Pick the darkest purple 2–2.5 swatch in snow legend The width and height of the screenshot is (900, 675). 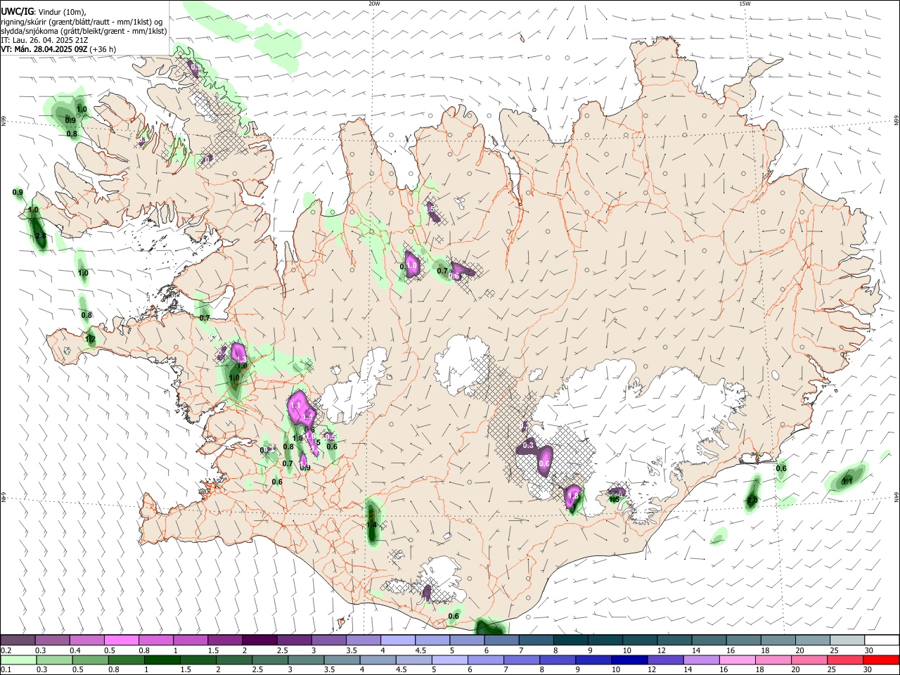[259, 640]
